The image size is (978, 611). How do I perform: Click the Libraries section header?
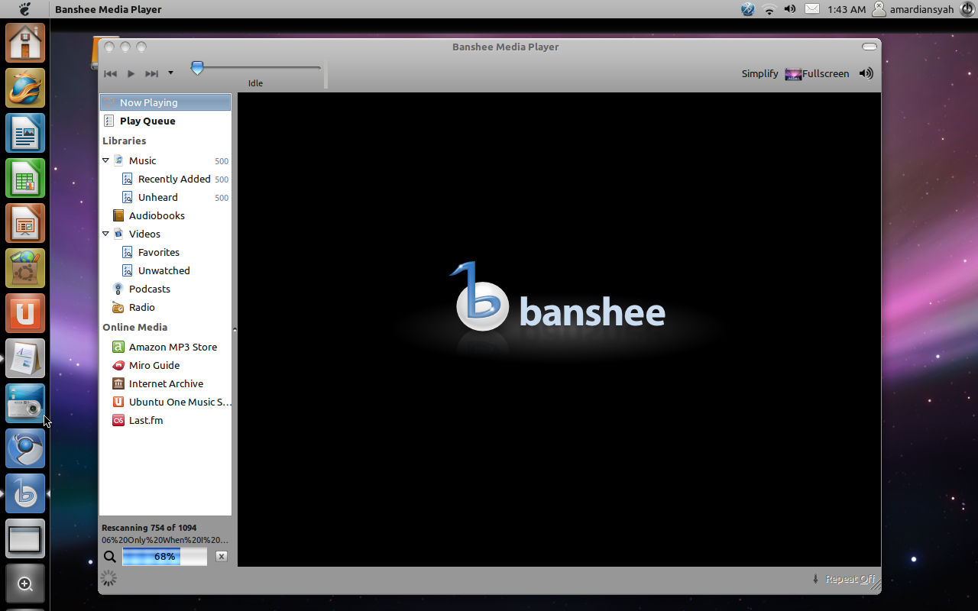[124, 141]
